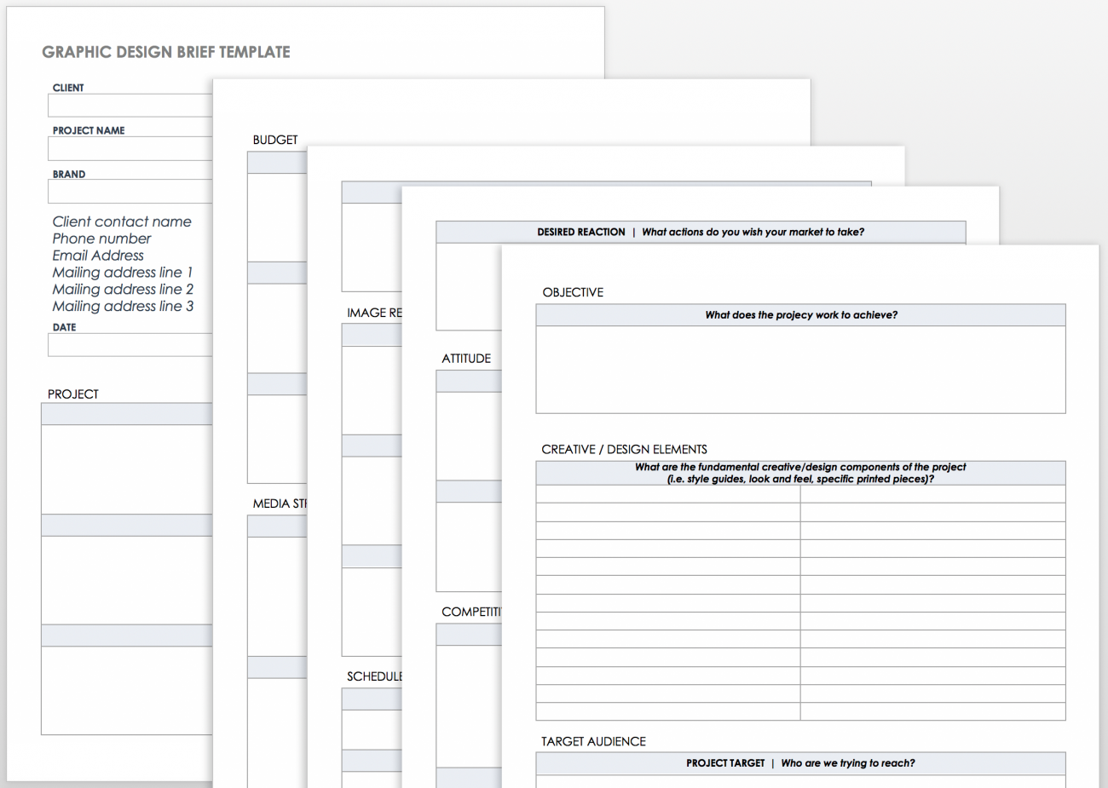Click the CREATIVE / DESIGN ELEMENTS heading
Viewport: 1108px width, 788px height.
(626, 449)
